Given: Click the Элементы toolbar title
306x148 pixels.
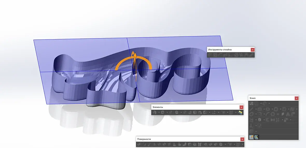Looking at the screenshot, I should click(158, 107).
